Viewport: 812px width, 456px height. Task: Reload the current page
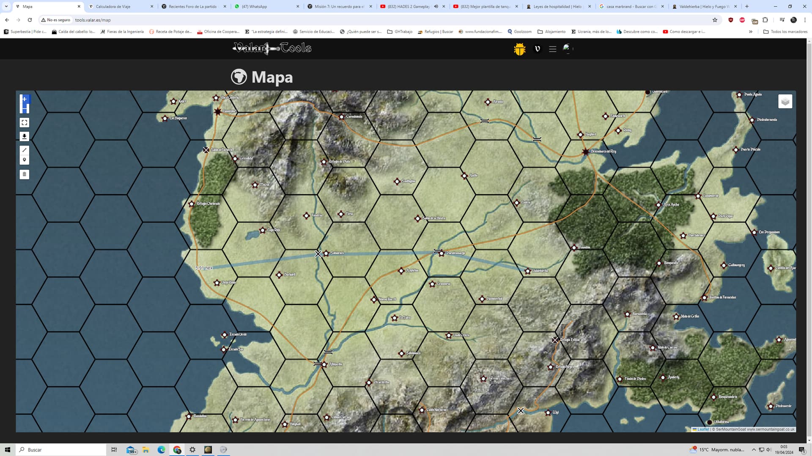click(x=30, y=20)
